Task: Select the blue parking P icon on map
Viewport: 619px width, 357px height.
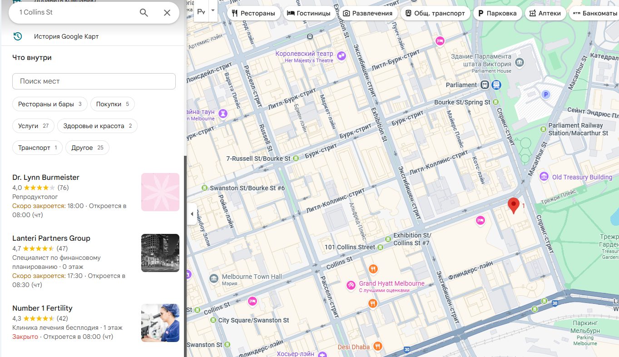Action: [x=547, y=94]
